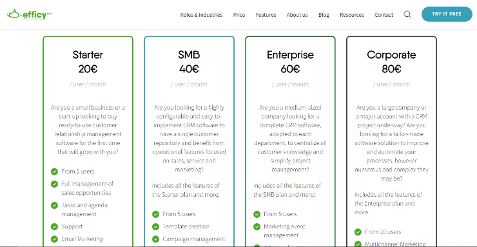Click "Marketing event management" feature text

pyautogui.click(x=284, y=231)
